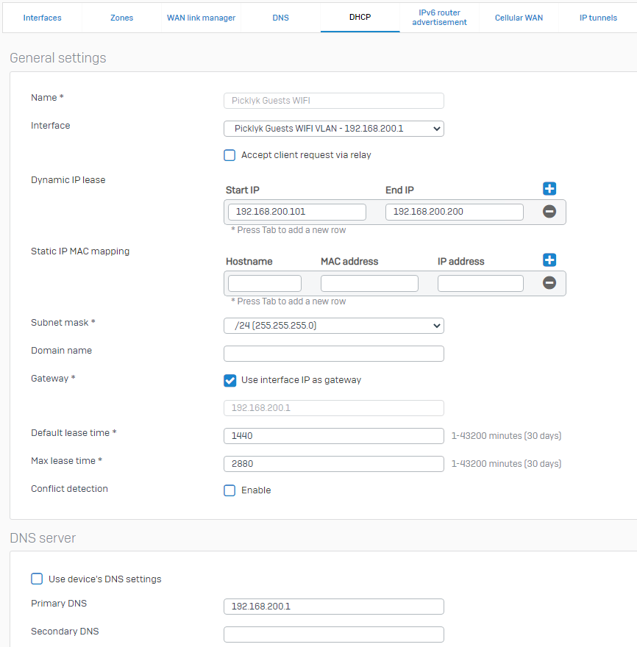Edit the Primary DNS field
The image size is (637, 647).
click(x=333, y=607)
